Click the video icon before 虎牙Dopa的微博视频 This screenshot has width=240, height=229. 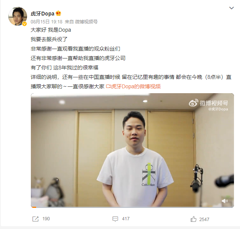point(108,86)
